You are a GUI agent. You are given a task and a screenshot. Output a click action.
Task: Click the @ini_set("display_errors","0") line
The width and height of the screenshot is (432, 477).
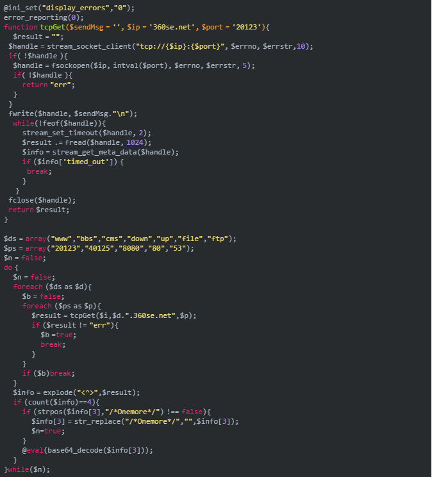coord(69,8)
